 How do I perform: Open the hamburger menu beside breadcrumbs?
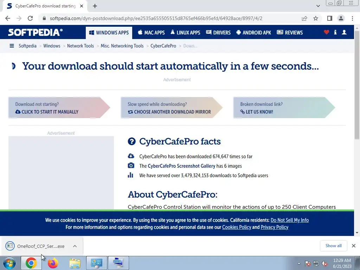(12, 46)
